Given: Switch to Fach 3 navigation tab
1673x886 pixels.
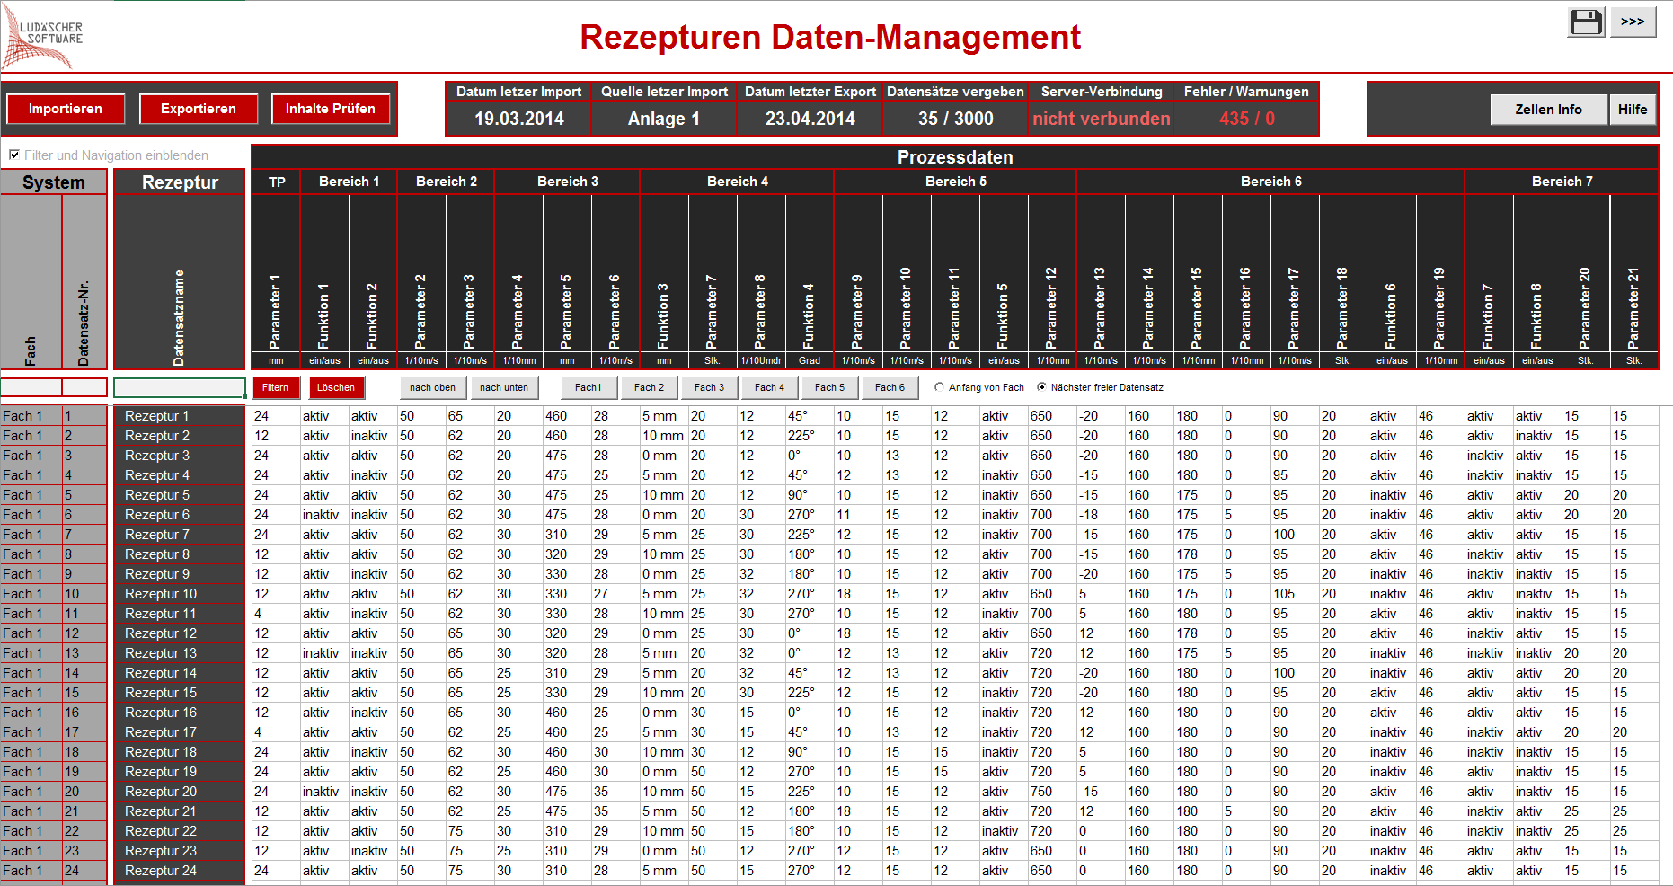Looking at the screenshot, I should click(x=709, y=388).
